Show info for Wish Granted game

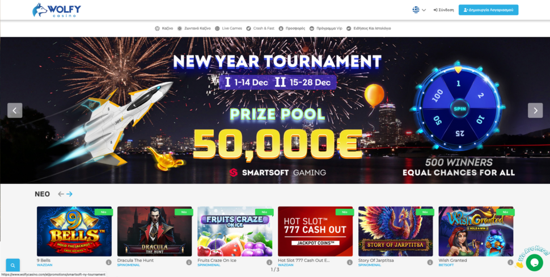click(x=510, y=262)
